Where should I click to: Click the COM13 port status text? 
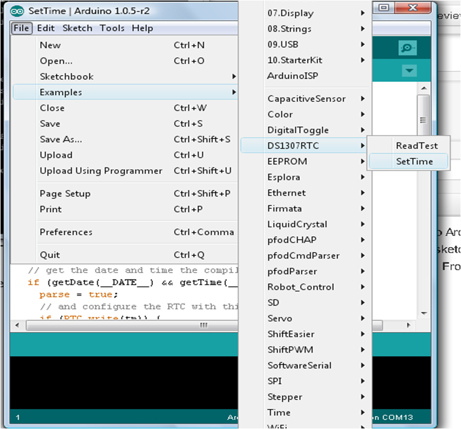[398, 417]
